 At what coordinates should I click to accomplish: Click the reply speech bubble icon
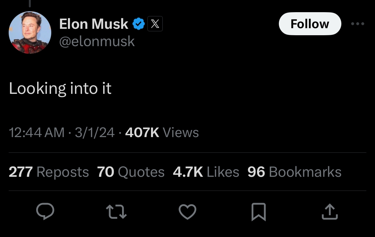[45, 212]
